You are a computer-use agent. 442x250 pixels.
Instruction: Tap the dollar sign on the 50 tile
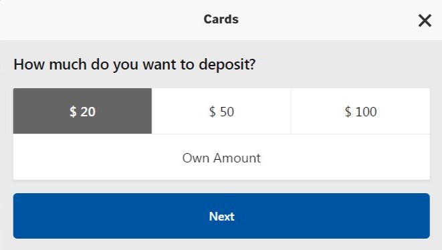click(x=212, y=112)
